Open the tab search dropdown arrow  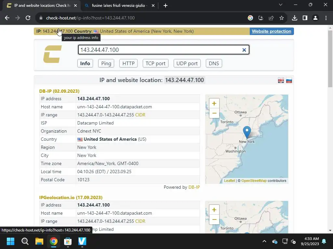click(x=281, y=5)
